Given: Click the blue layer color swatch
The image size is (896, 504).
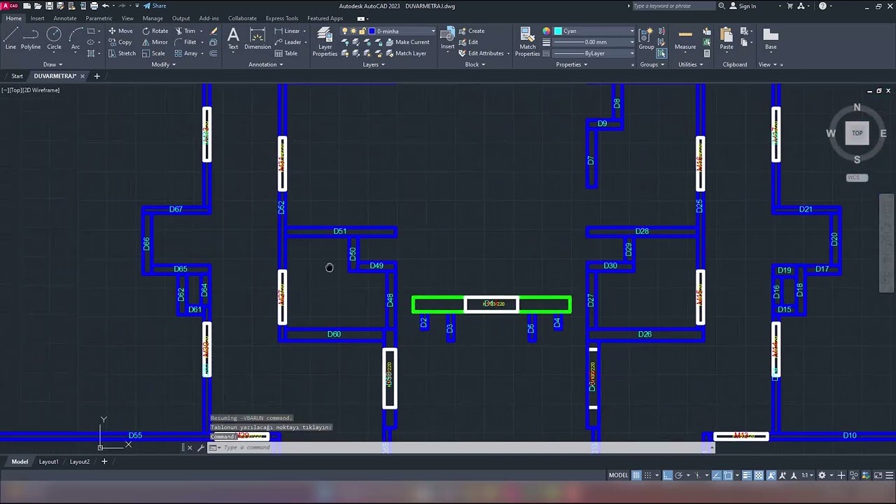Looking at the screenshot, I should coord(372,31).
